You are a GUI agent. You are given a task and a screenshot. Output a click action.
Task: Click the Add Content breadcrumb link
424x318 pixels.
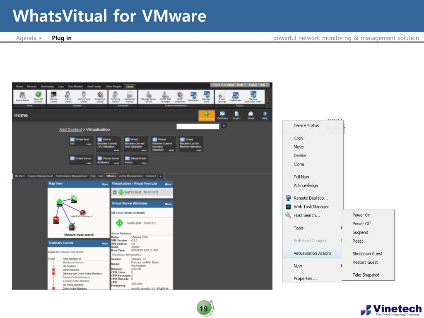tap(70, 130)
